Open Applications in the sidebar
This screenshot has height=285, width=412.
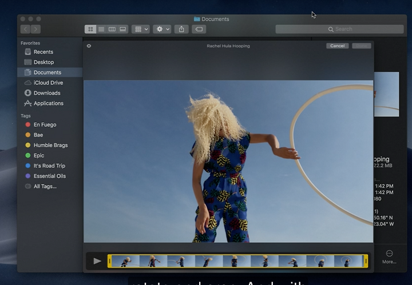click(x=50, y=103)
